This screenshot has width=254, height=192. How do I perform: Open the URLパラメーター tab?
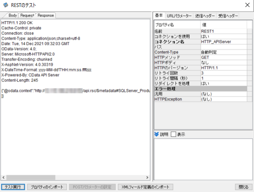pyautogui.click(x=179, y=16)
